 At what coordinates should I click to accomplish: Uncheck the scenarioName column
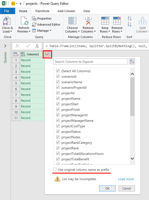point(58,82)
